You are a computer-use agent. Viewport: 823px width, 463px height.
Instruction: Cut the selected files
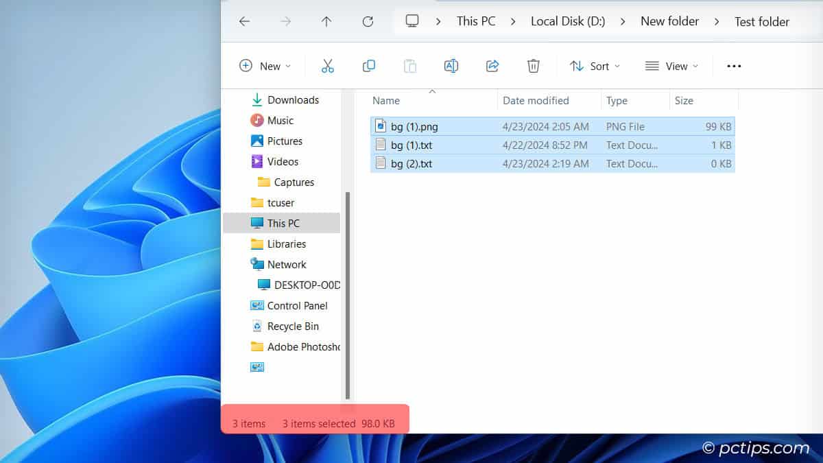(x=327, y=65)
